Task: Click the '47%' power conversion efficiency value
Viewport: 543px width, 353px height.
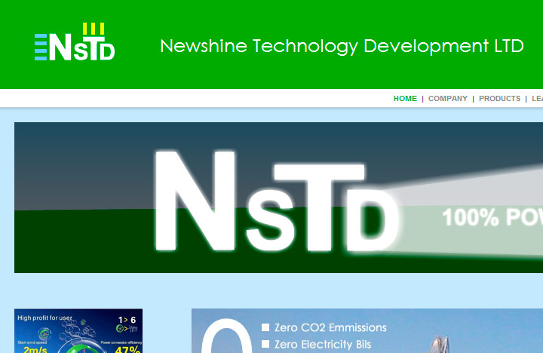Action: 127,349
